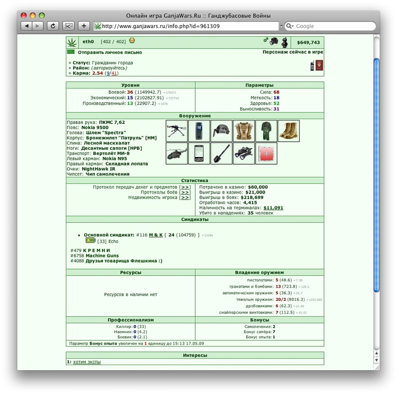Image resolution: width=397 pixels, height=394 pixels.
Task: Go forward with the browser forward arrow
Action: [x=38, y=26]
